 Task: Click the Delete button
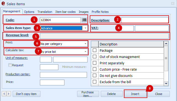coord(111,94)
